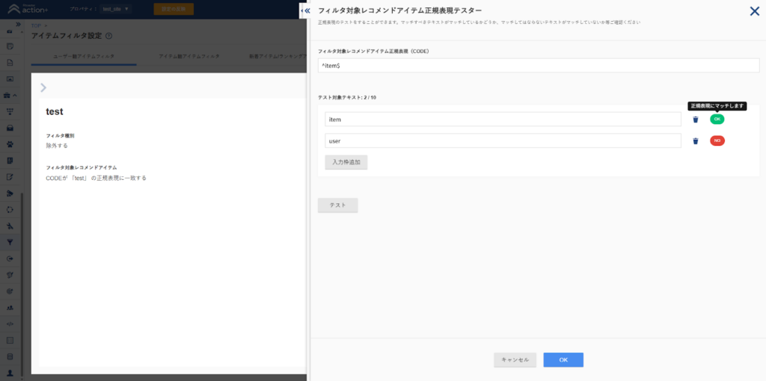
Task: Click the regex input containing ^item$
Action: click(x=539, y=66)
